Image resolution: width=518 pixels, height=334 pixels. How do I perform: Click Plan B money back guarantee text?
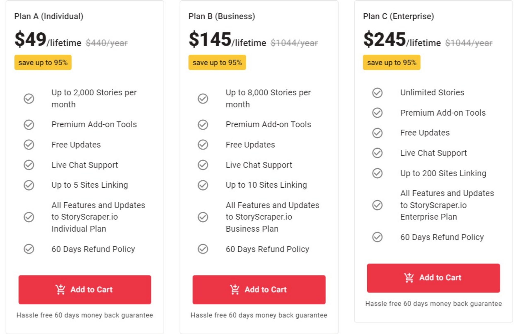coord(259,315)
